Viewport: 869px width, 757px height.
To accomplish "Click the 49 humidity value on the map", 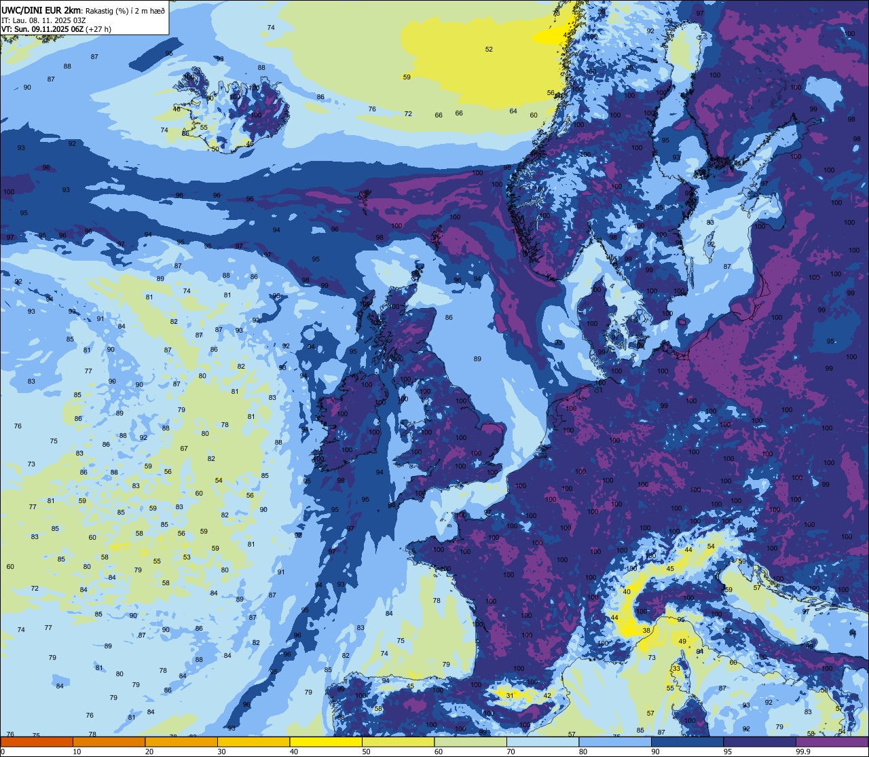I will 682,642.
